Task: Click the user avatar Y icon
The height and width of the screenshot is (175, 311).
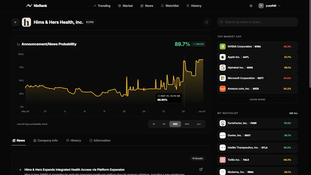Action: click(261, 6)
